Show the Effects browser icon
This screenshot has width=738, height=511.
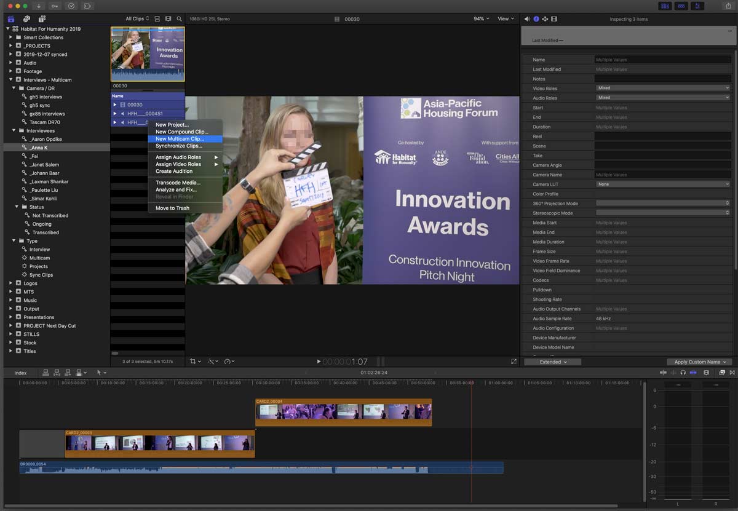722,373
